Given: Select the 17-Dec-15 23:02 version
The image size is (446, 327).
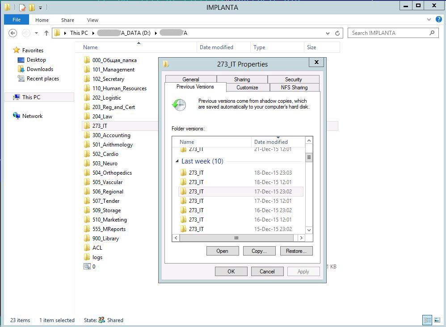Looking at the screenshot, I should (x=241, y=192).
